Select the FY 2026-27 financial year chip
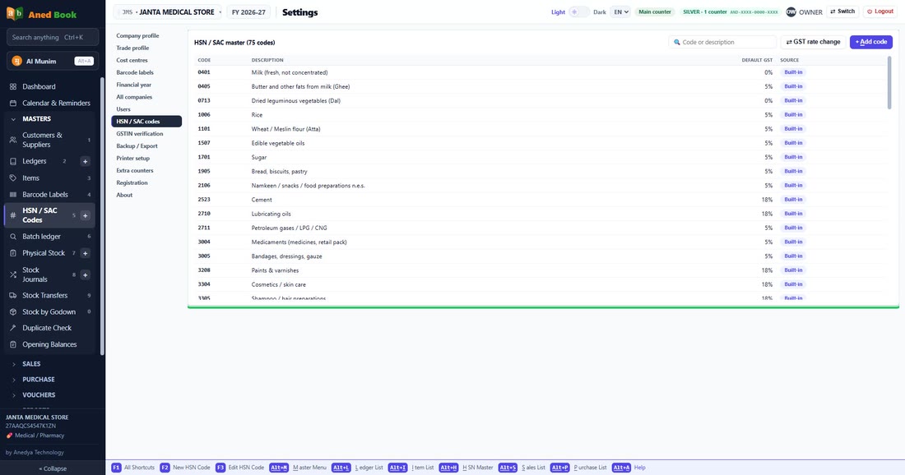 248,12
